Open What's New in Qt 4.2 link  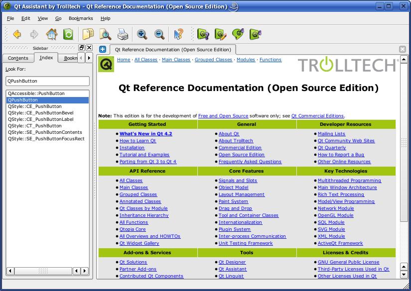[x=146, y=134]
